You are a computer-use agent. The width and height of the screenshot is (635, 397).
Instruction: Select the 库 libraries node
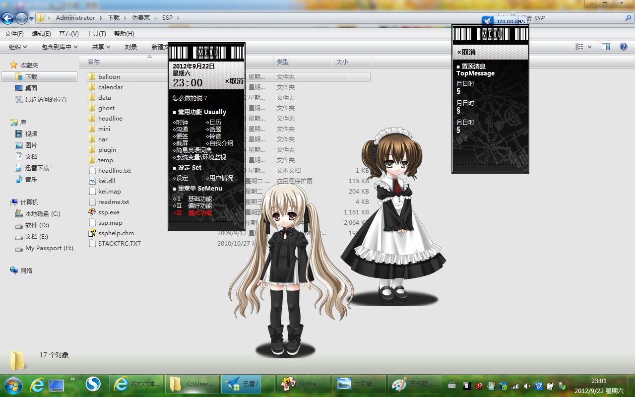click(23, 123)
